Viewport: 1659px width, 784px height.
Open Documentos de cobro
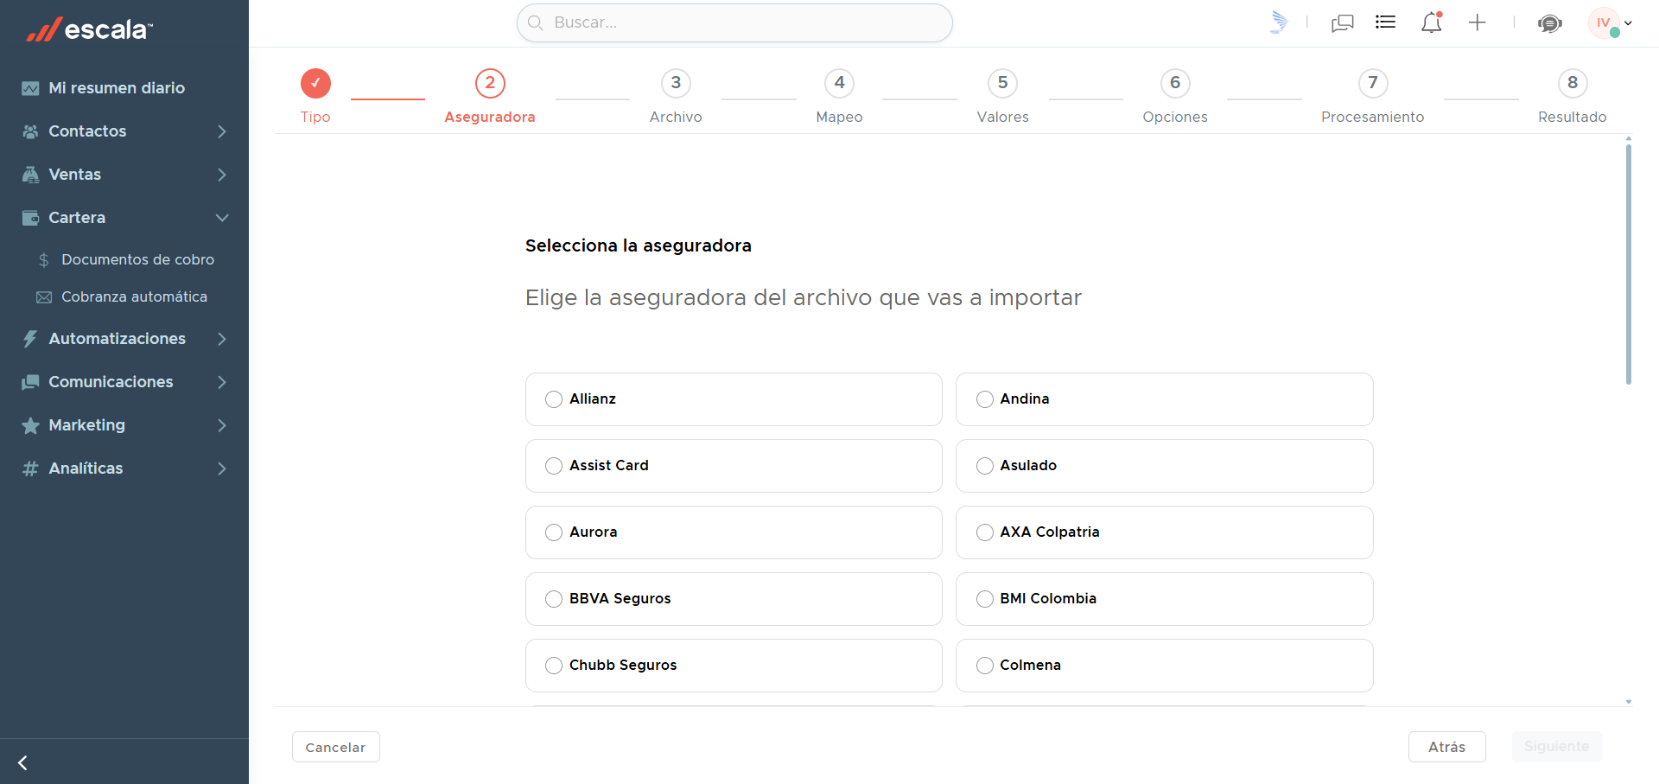pyautogui.click(x=137, y=260)
